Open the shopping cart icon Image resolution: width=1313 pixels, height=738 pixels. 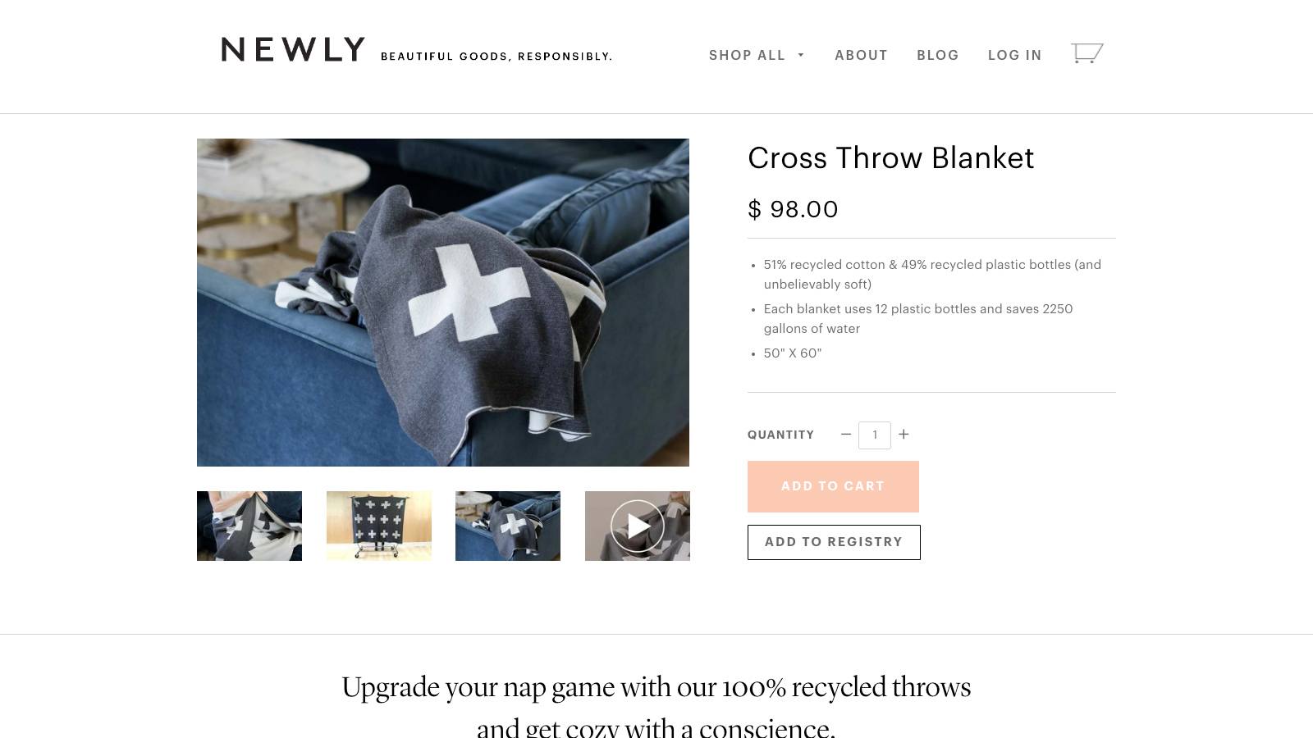pos(1087,53)
